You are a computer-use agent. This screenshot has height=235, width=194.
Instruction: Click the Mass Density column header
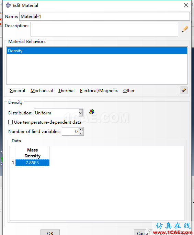[32, 153]
